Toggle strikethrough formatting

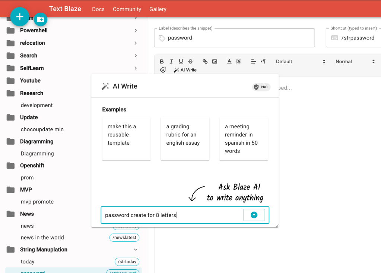191,61
